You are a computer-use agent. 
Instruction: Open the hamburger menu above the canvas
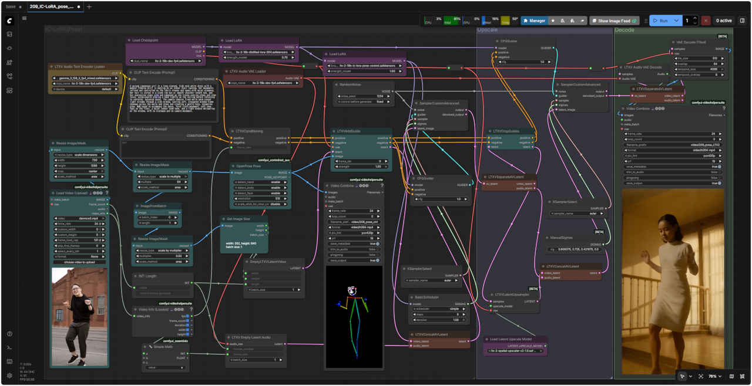(24, 18)
